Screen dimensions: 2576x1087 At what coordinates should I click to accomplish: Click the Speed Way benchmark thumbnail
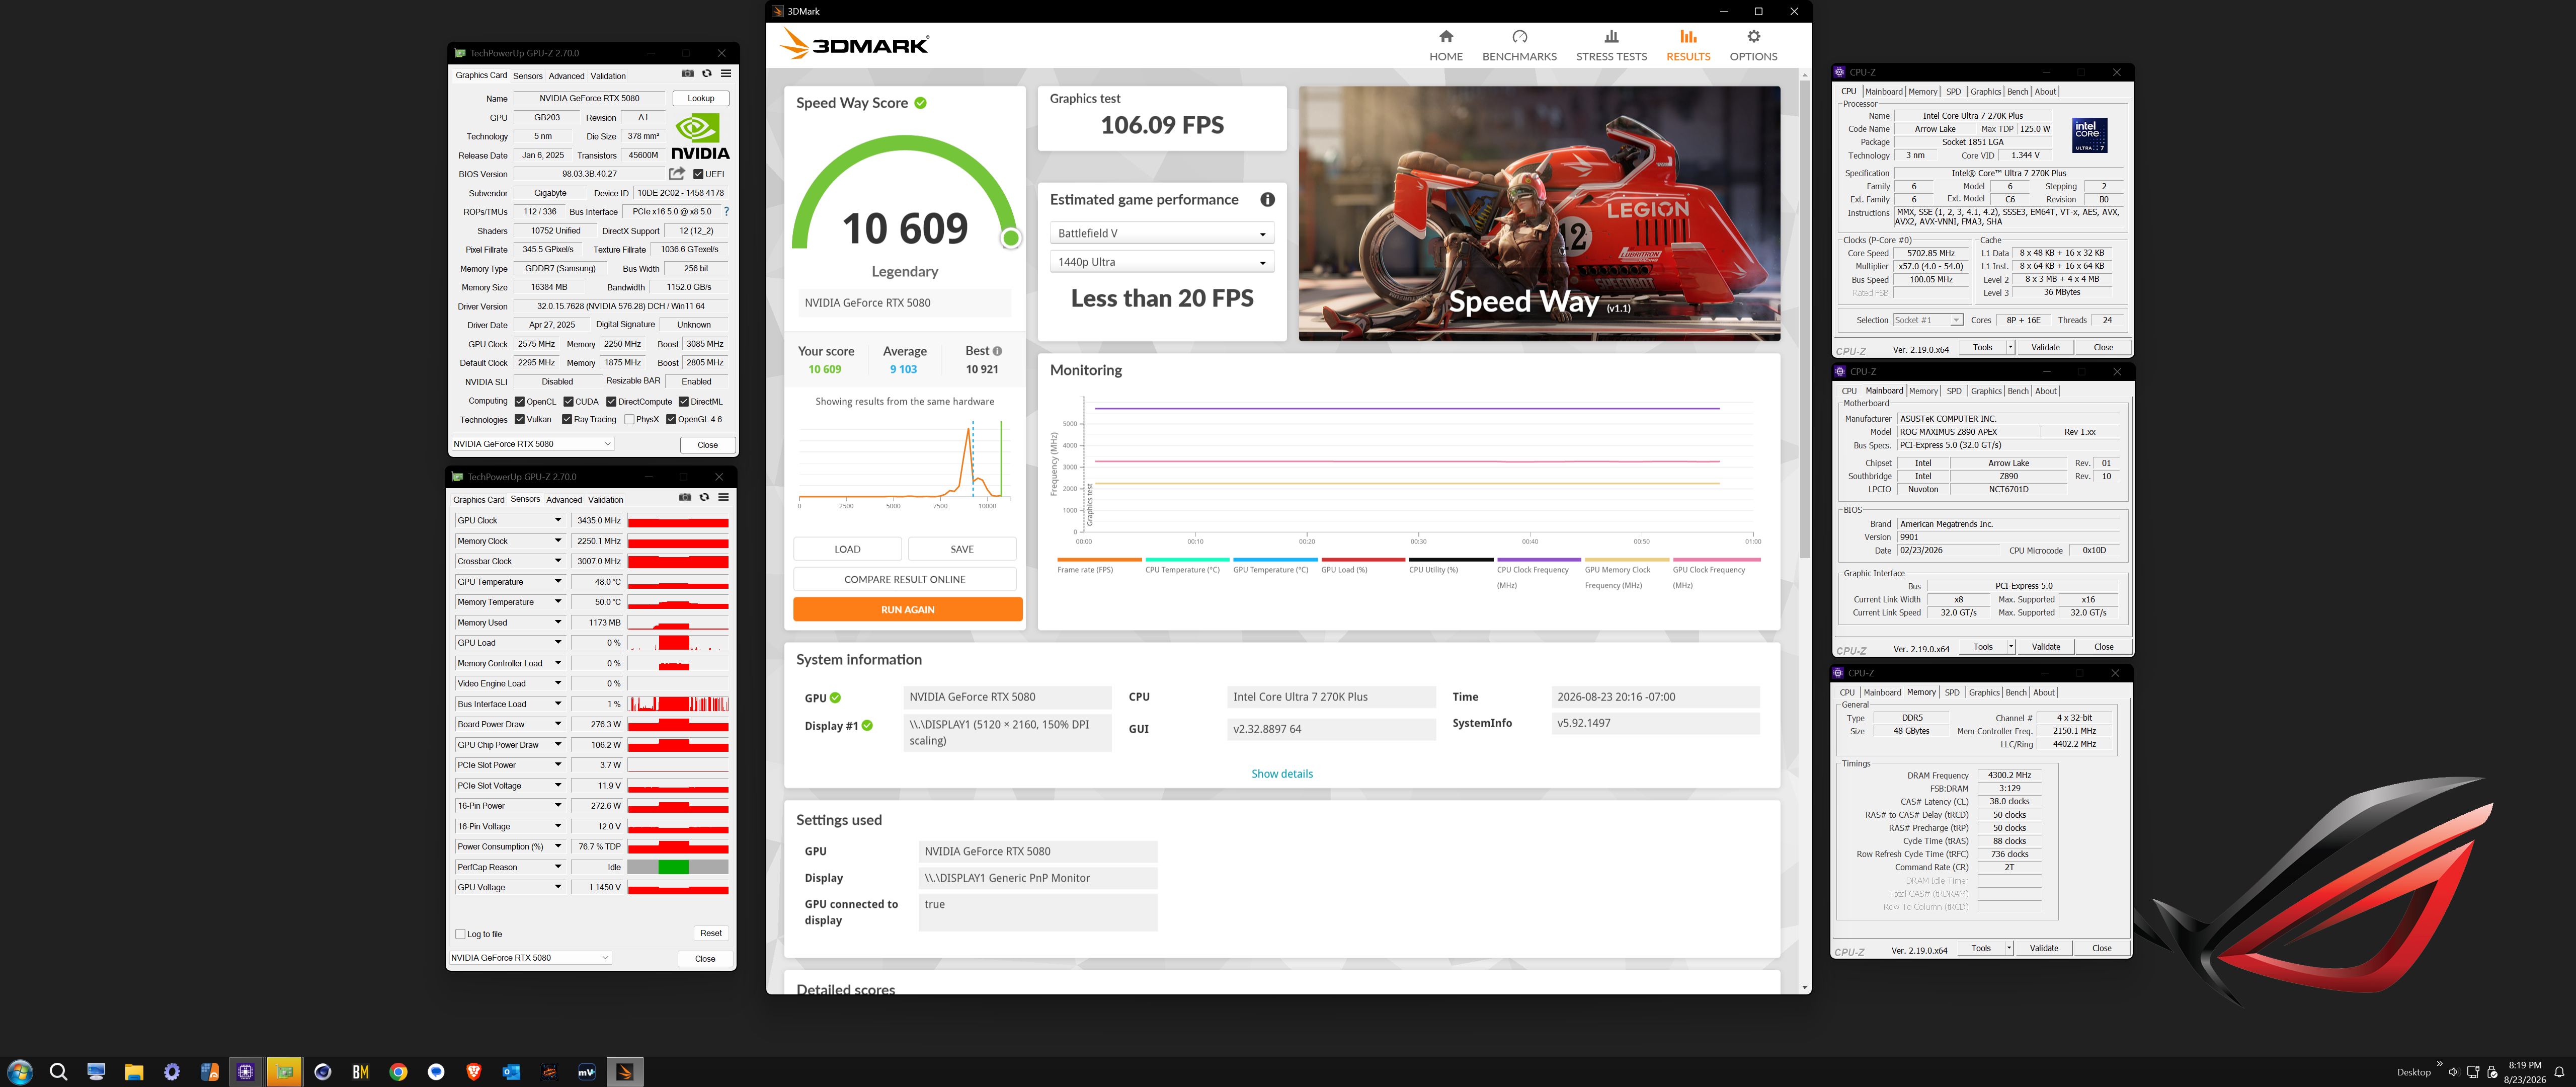tap(1539, 213)
